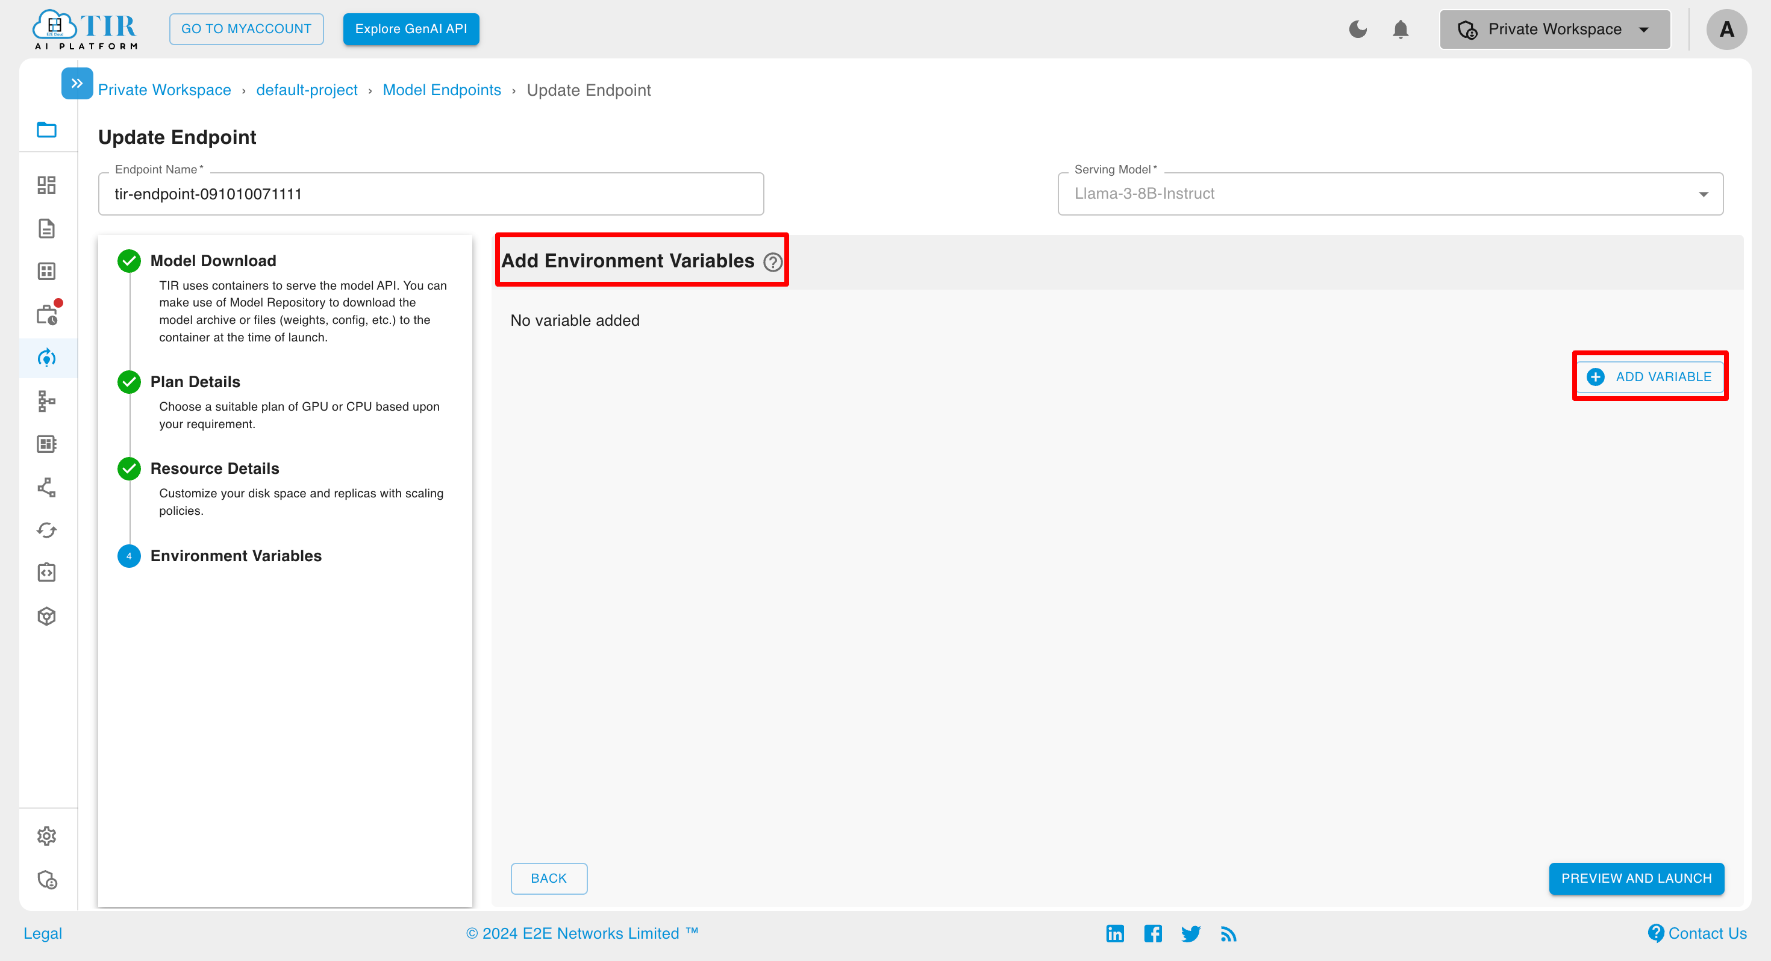Open the Private Workspace dropdown in header
The image size is (1771, 961).
(1554, 29)
